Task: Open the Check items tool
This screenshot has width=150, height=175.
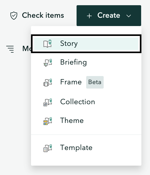Action: [37, 15]
